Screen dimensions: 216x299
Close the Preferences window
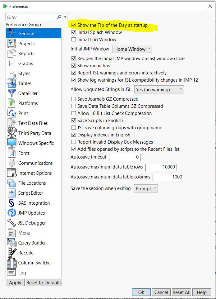tap(210, 6)
